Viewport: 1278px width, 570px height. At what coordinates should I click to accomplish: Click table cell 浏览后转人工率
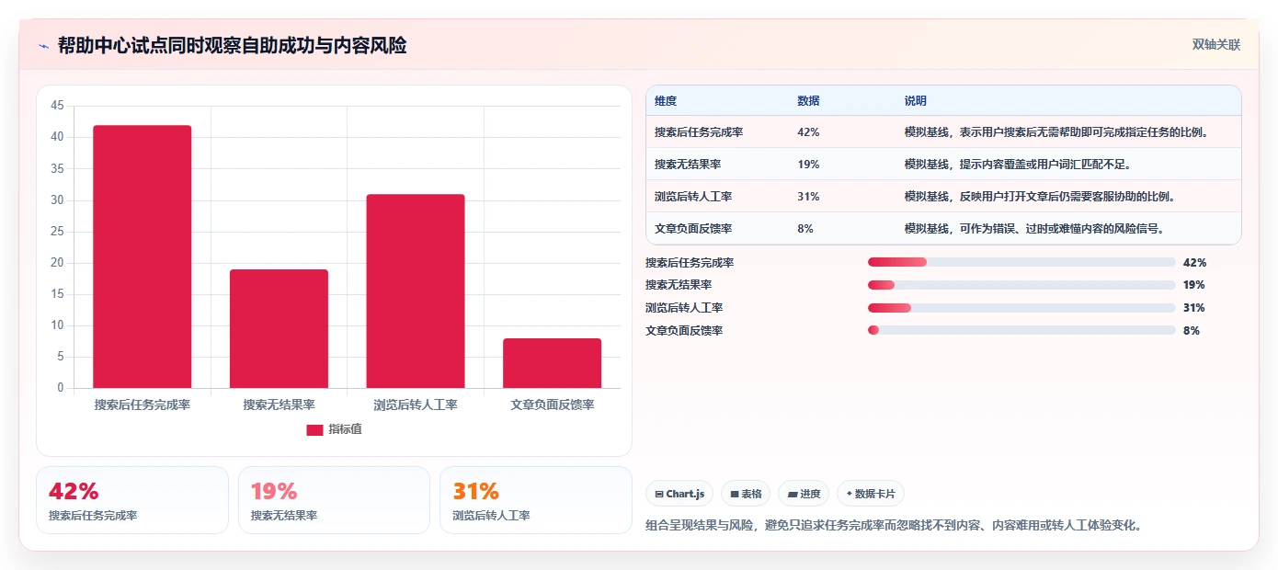click(693, 197)
